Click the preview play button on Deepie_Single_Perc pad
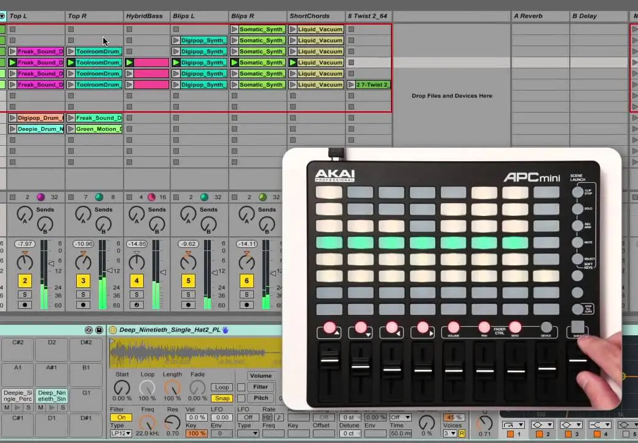 coord(17,407)
